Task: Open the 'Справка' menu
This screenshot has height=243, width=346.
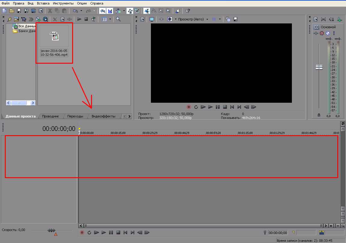Action: point(97,3)
